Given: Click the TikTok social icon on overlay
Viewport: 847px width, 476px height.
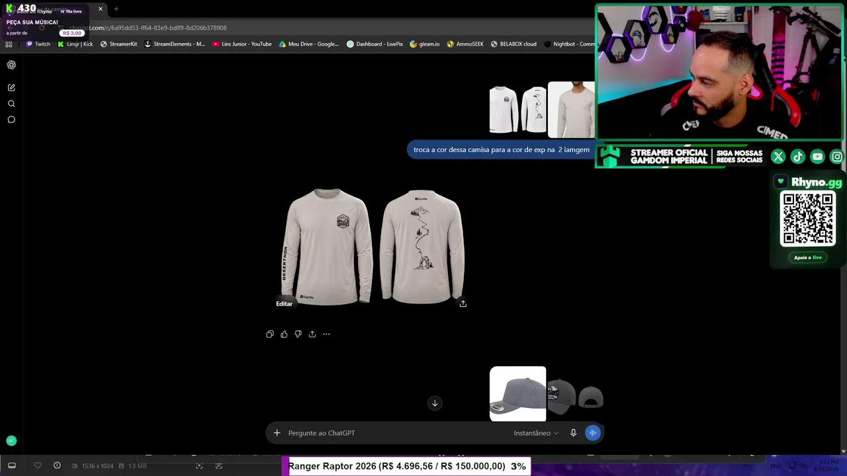Looking at the screenshot, I should coord(798,157).
